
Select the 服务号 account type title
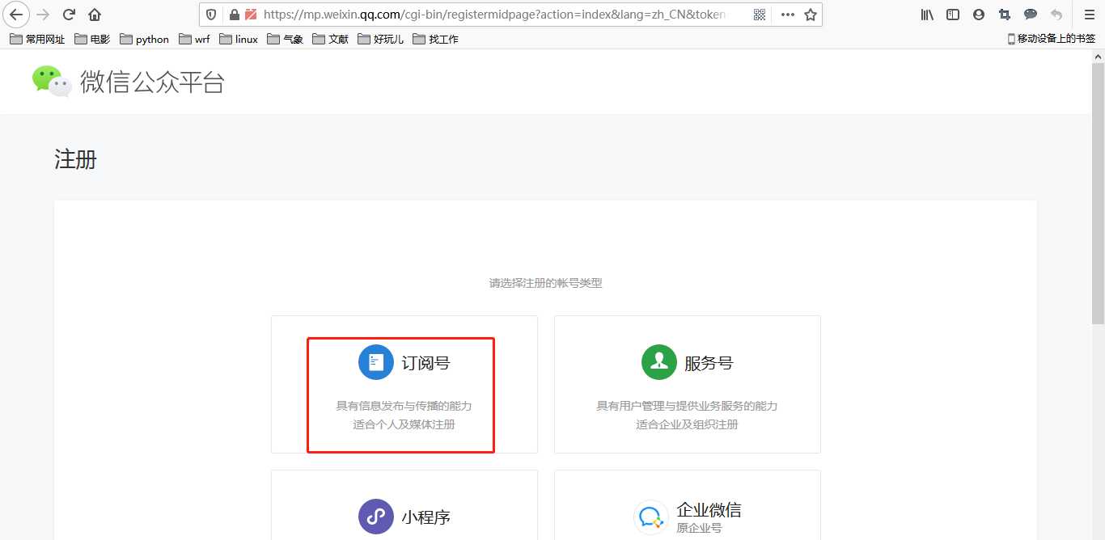click(x=709, y=363)
